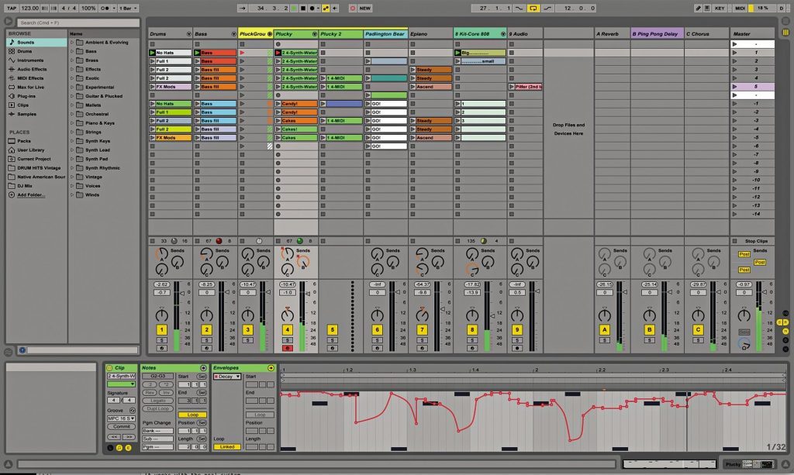
Task: Unfold the PluckGrou group track
Action: (269, 34)
